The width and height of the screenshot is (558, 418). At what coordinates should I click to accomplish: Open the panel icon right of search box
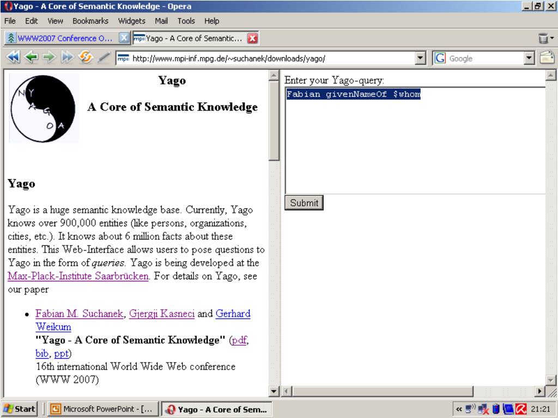(547, 58)
